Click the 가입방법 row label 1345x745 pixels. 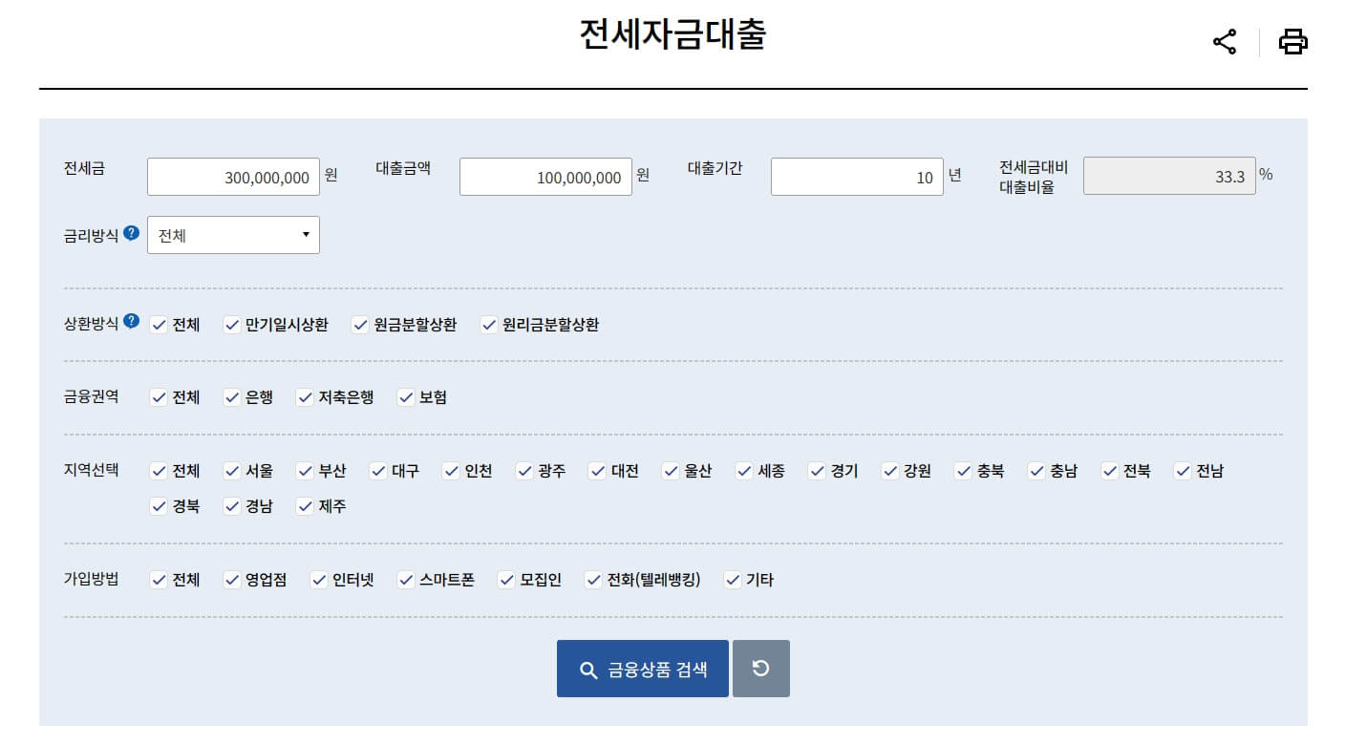(x=92, y=578)
